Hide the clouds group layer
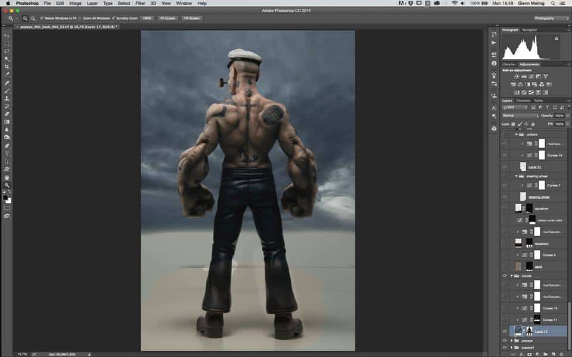The width and height of the screenshot is (572, 357). (x=505, y=276)
